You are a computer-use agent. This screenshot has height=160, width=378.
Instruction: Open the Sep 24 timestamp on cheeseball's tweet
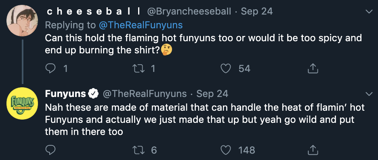[x=257, y=11]
